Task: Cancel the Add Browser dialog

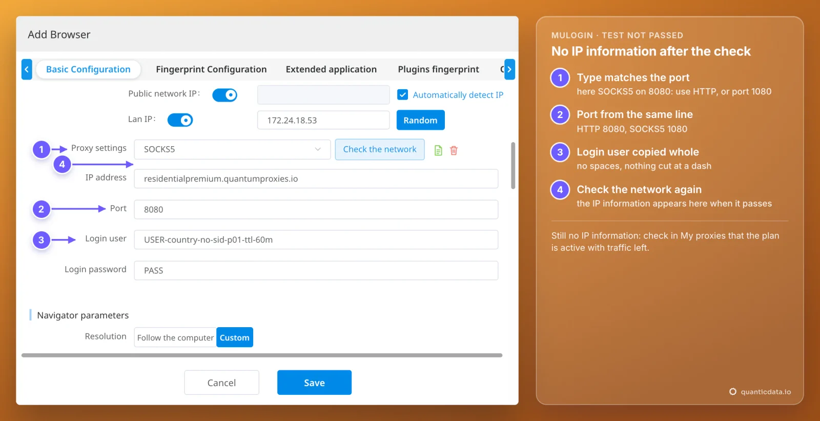Action: pyautogui.click(x=221, y=383)
